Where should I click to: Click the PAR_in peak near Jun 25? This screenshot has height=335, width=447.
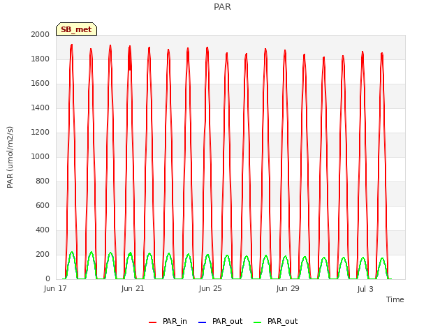coord(207,48)
